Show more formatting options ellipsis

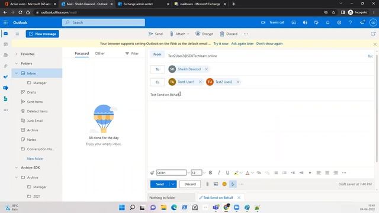[x=344, y=173]
